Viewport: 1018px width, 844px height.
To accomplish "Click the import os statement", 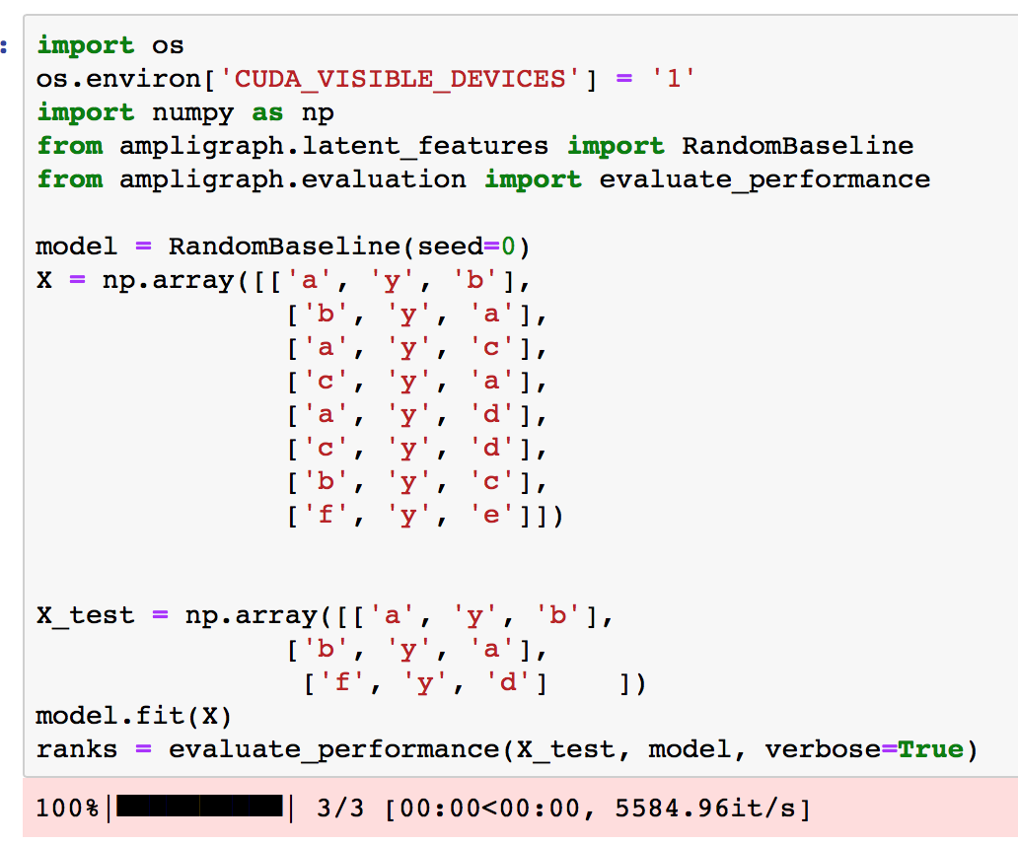I will pyautogui.click(x=109, y=45).
